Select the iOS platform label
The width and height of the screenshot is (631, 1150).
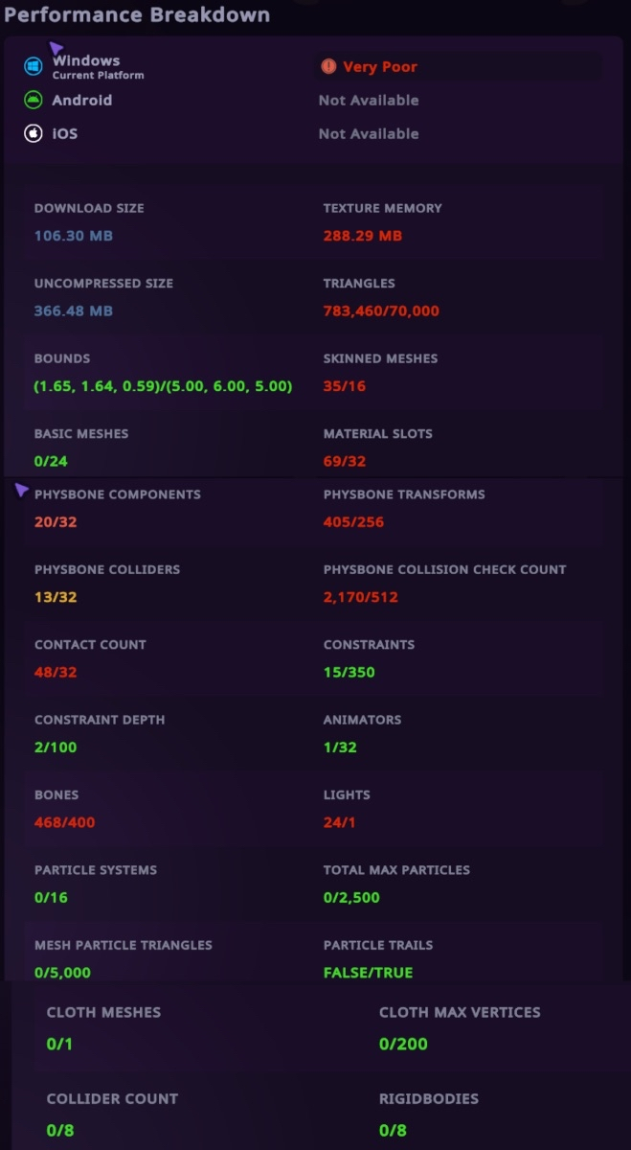tap(65, 133)
